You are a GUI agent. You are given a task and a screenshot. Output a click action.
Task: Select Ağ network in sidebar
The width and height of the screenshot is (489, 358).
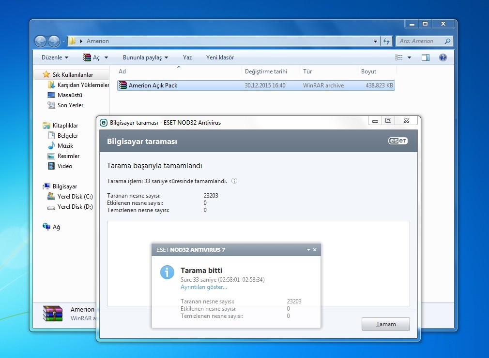pos(56,227)
